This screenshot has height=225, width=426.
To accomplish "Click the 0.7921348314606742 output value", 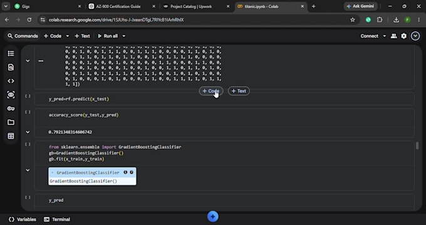I will [x=70, y=132].
